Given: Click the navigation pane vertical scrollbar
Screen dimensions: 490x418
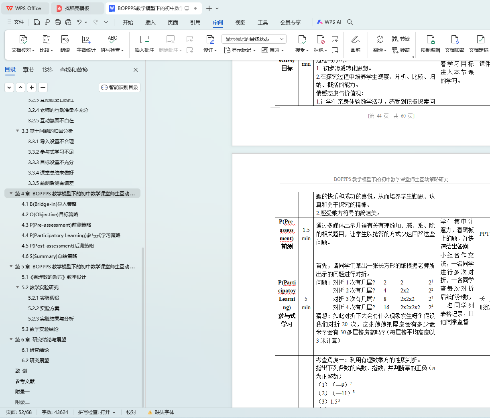Looking at the screenshot, I should pos(143,327).
